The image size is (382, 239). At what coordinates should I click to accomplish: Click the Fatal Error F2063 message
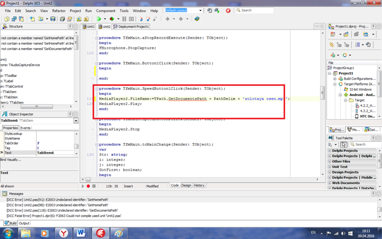pos(64,216)
